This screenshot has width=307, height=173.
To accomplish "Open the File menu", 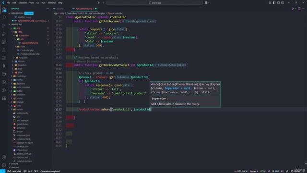I will click(8, 3).
